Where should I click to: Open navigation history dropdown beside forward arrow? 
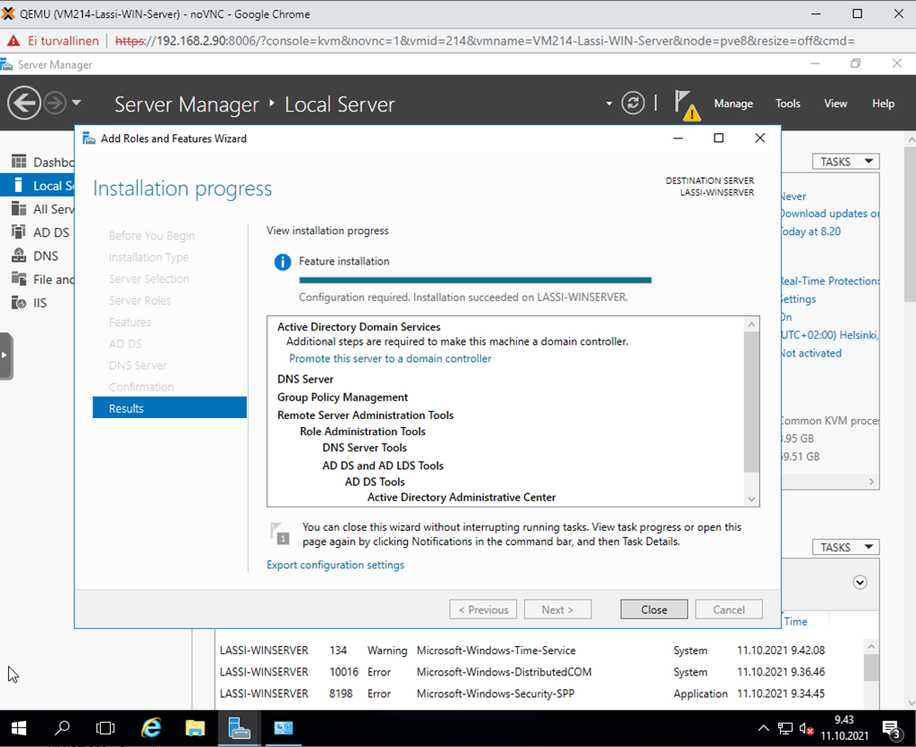point(77,104)
